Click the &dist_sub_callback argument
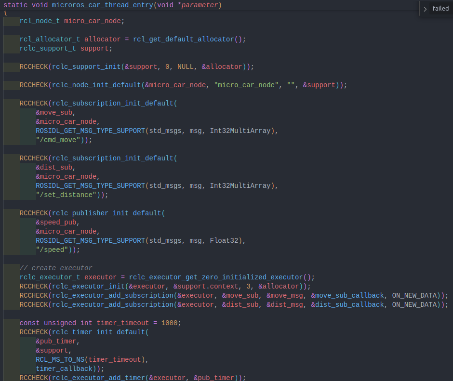 click(x=347, y=304)
